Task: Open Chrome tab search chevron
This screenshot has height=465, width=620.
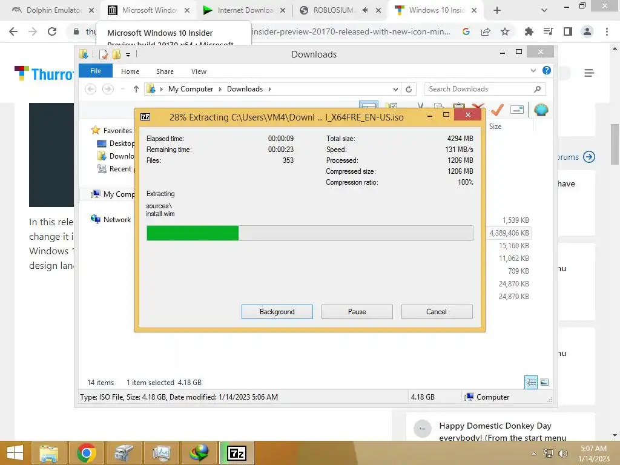Action: pyautogui.click(x=544, y=10)
